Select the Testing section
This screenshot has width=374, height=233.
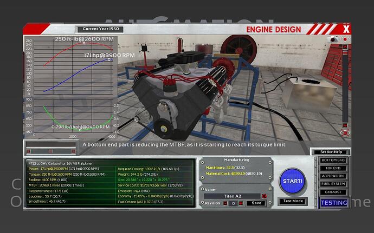[332, 203]
